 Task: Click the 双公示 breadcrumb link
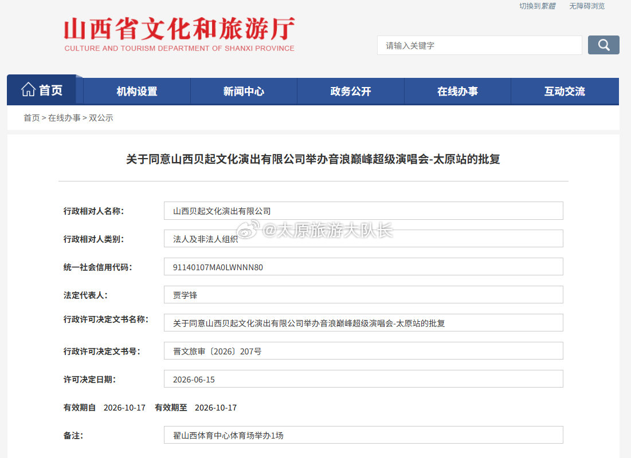[101, 118]
